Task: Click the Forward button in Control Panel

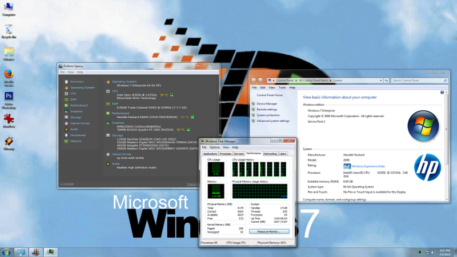Action: [x=260, y=81]
